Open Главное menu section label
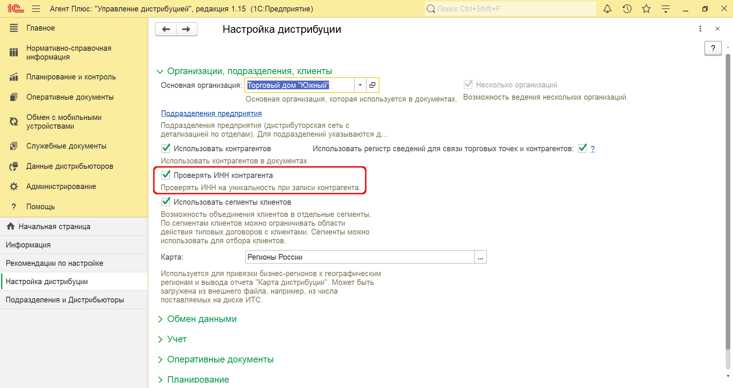 tap(40, 28)
